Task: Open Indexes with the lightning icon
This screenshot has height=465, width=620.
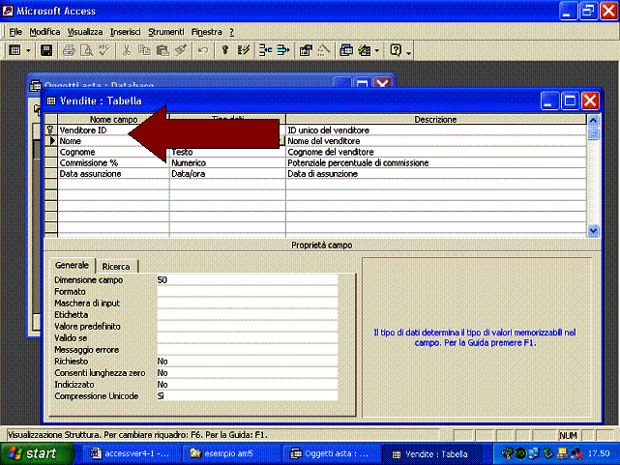Action: click(243, 50)
